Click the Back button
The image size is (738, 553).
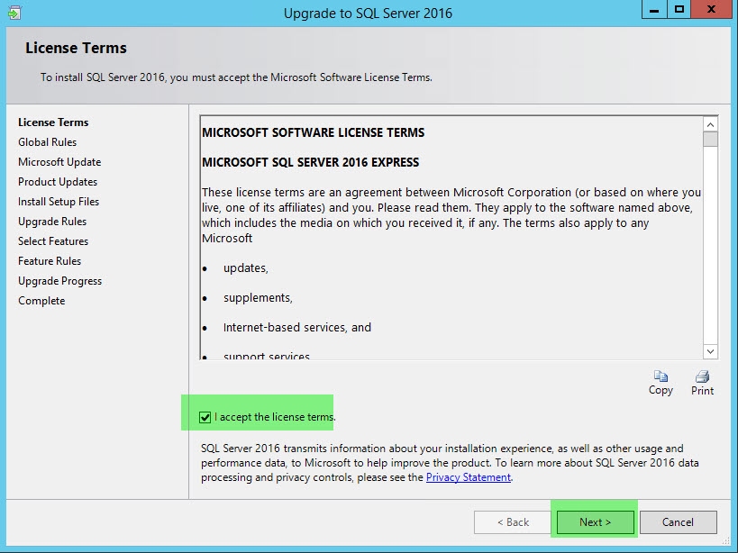[x=513, y=522]
